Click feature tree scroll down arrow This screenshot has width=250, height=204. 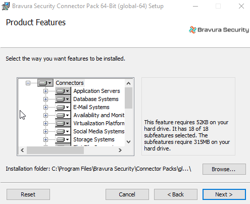tap(128, 142)
